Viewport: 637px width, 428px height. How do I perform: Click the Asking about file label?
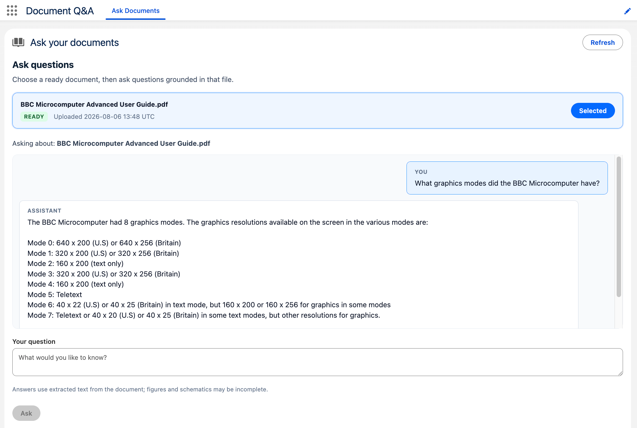[111, 143]
